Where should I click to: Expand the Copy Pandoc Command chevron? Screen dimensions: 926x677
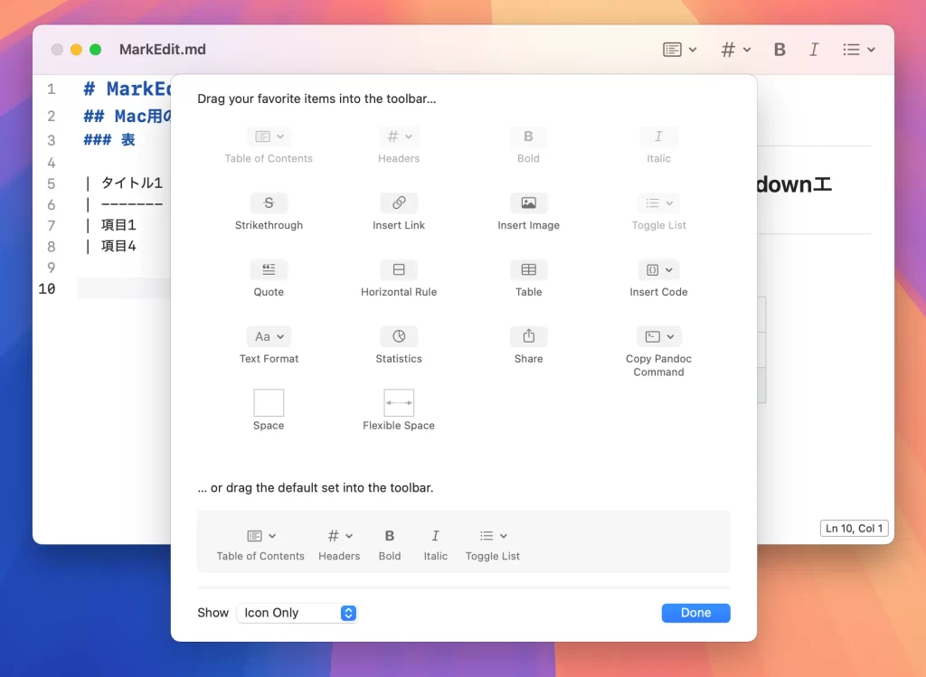pos(670,336)
